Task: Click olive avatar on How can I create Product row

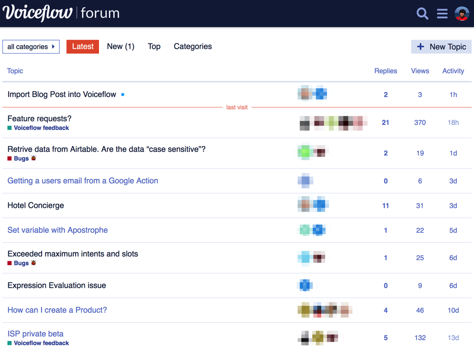Action: point(305,310)
